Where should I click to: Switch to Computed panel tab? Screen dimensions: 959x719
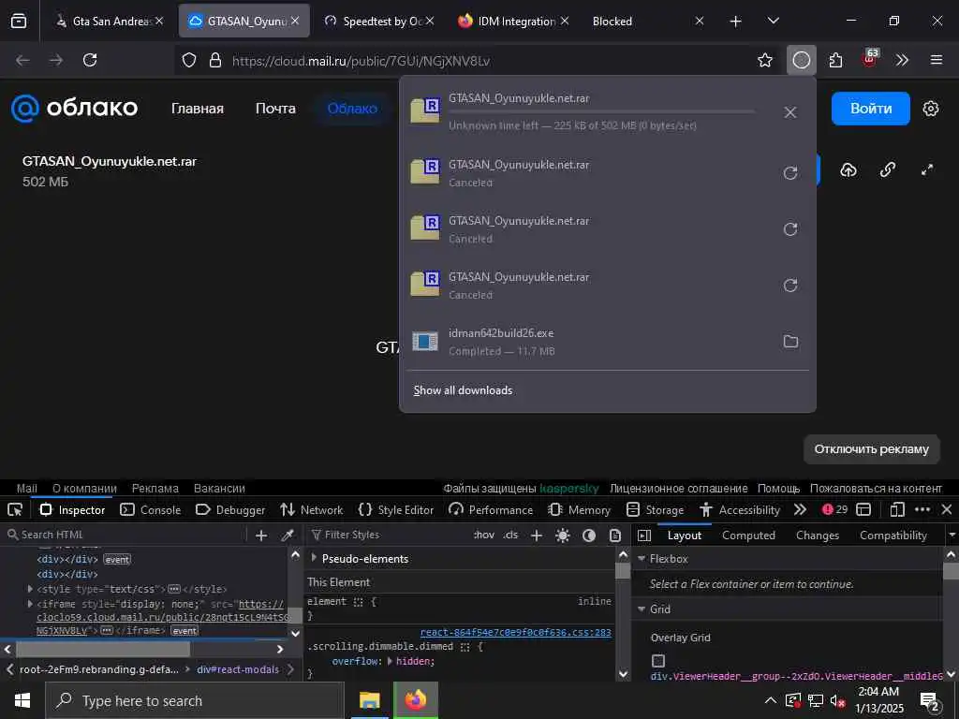(748, 536)
